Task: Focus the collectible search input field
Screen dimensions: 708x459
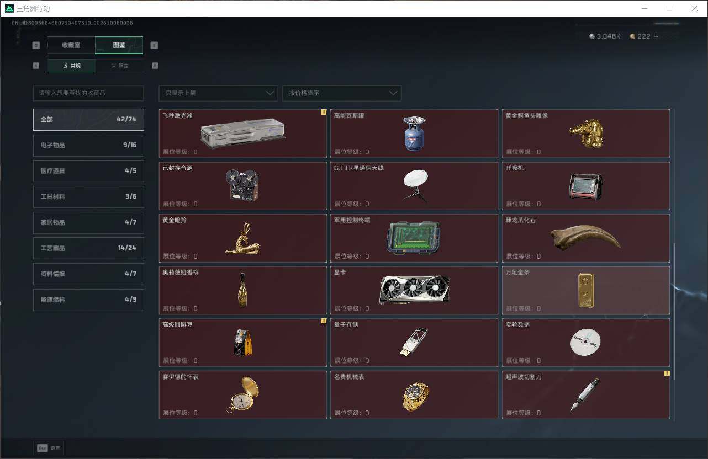Action: (x=88, y=93)
